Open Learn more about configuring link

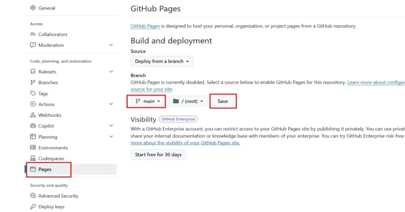coord(376,82)
